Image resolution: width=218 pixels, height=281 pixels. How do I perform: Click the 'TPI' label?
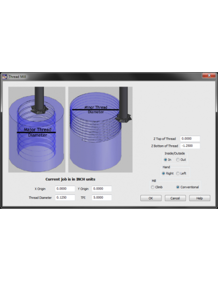[x=83, y=198]
